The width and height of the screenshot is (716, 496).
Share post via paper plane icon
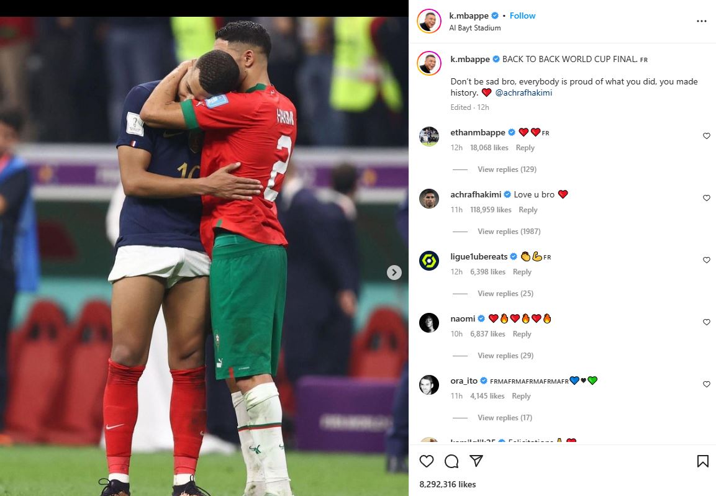click(476, 461)
